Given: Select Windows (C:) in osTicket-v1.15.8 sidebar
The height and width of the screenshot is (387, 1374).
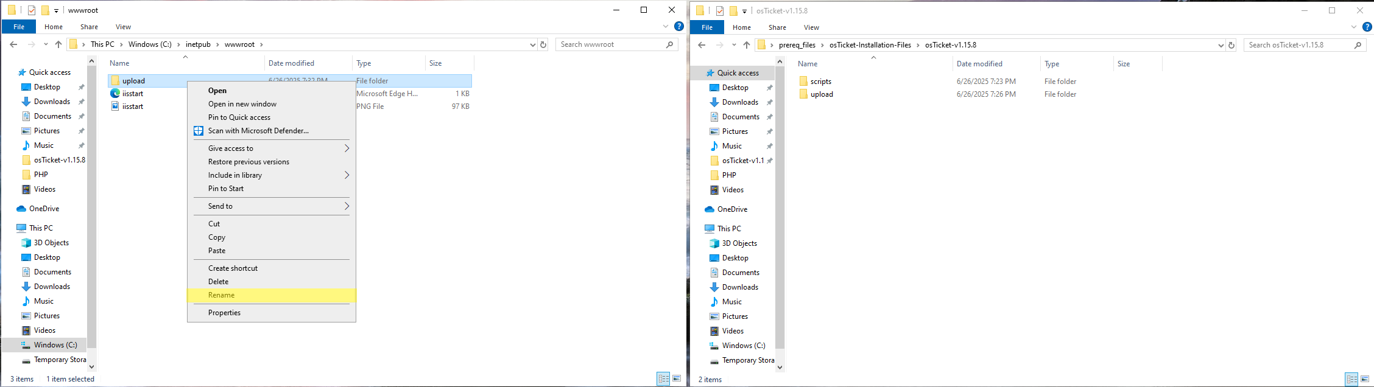Looking at the screenshot, I should point(737,346).
